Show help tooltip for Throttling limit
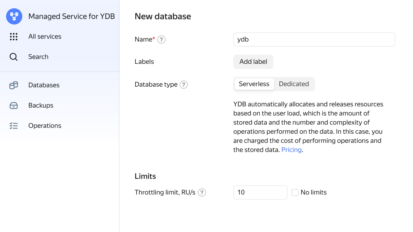Viewport: 413px width, 232px height. (202, 192)
